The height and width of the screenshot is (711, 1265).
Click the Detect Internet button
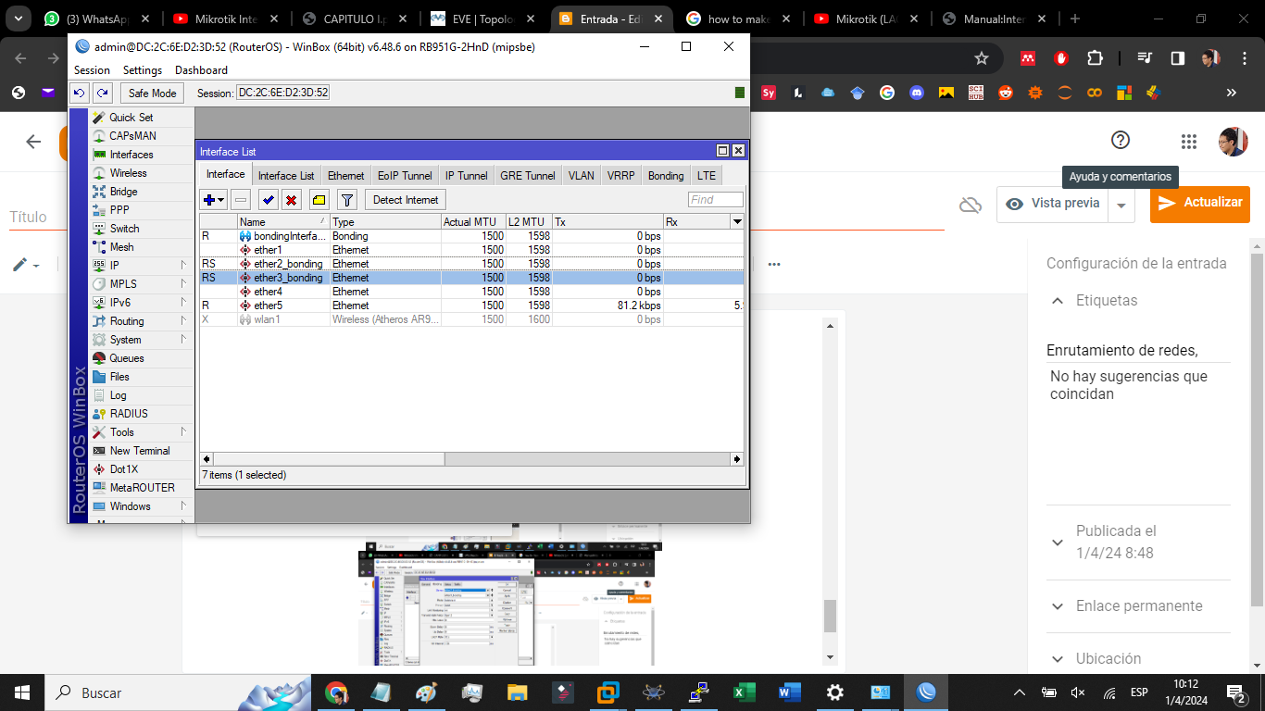tap(407, 199)
